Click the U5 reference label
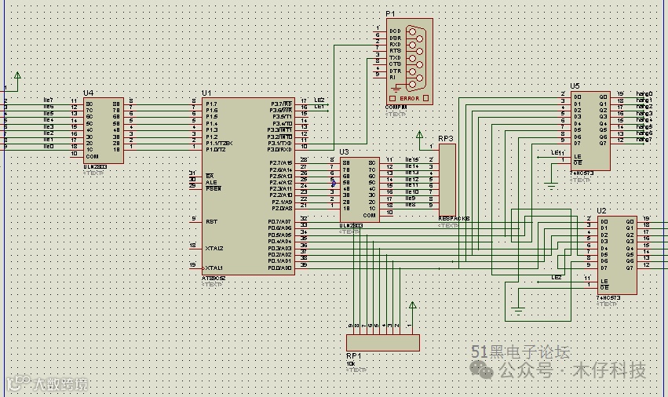The width and height of the screenshot is (668, 397). (x=575, y=86)
